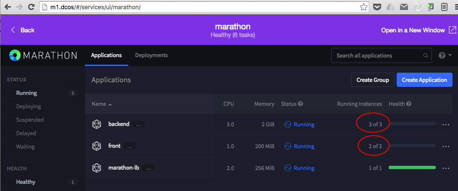The image size is (458, 191).
Task: Open front row actions menu
Action: click(446, 147)
